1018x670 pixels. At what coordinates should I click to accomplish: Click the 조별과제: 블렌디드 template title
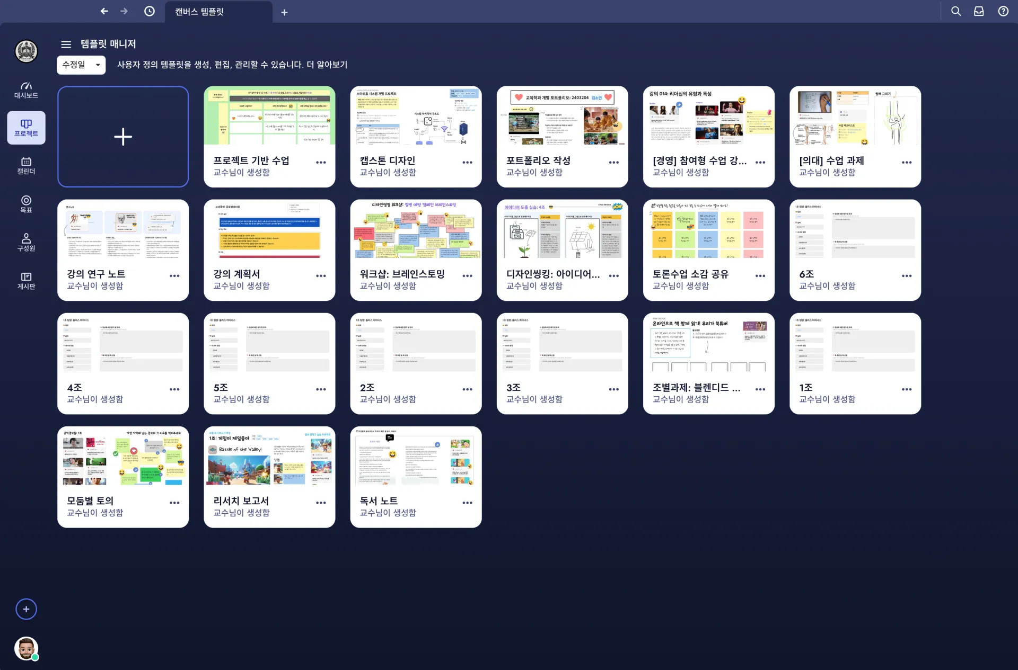click(x=696, y=388)
